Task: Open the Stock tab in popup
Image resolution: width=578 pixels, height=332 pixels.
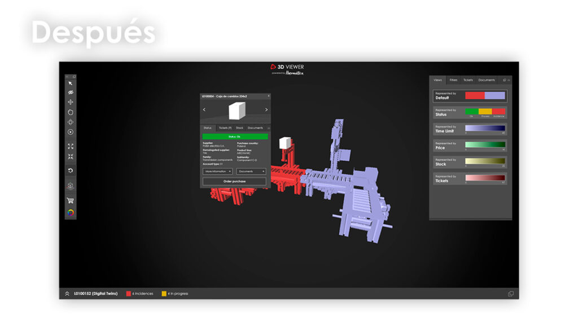Action: pyautogui.click(x=239, y=128)
